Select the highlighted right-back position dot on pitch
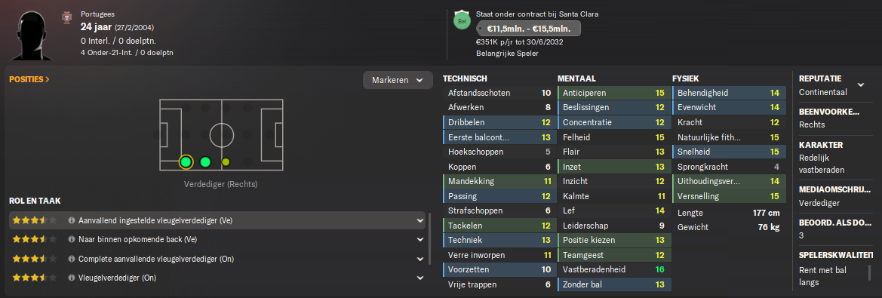The height and width of the screenshot is (298, 882). tap(186, 162)
